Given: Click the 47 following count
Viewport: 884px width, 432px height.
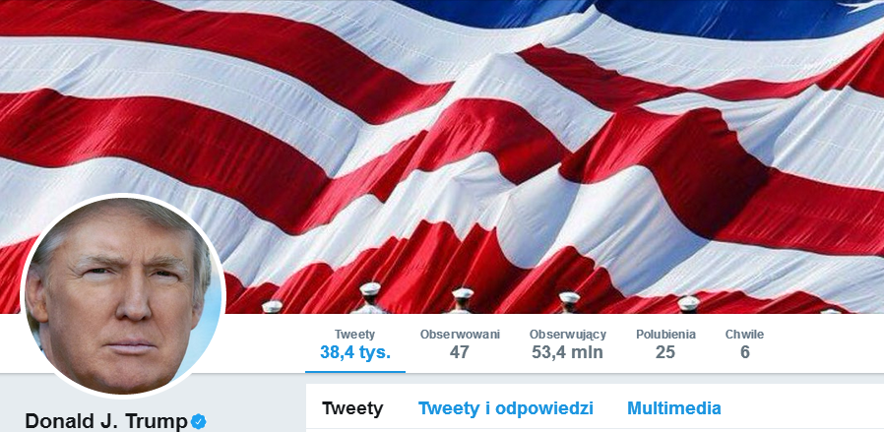Looking at the screenshot, I should pos(460,352).
